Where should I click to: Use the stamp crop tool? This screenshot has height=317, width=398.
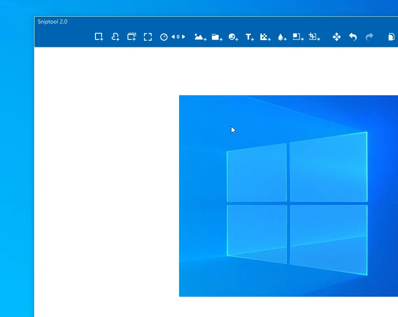coord(314,36)
